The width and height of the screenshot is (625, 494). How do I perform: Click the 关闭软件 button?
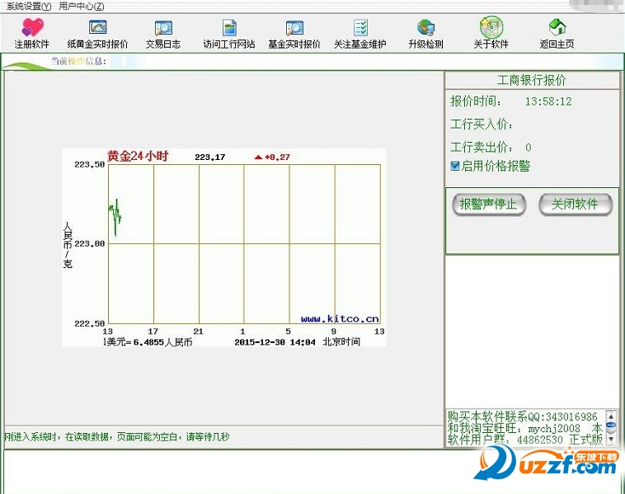pos(576,205)
